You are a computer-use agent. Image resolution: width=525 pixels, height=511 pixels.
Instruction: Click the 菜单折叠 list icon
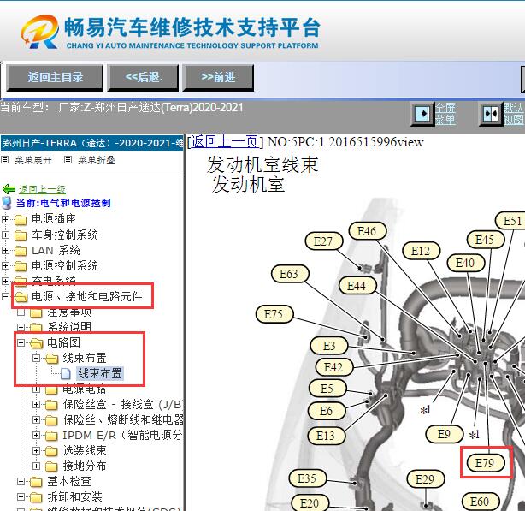(68, 160)
